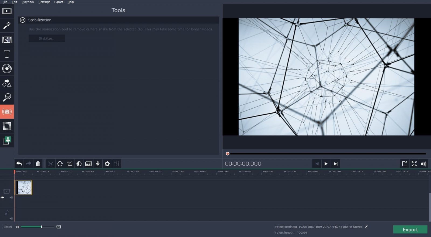Click the timeline Scale slider

(37, 227)
